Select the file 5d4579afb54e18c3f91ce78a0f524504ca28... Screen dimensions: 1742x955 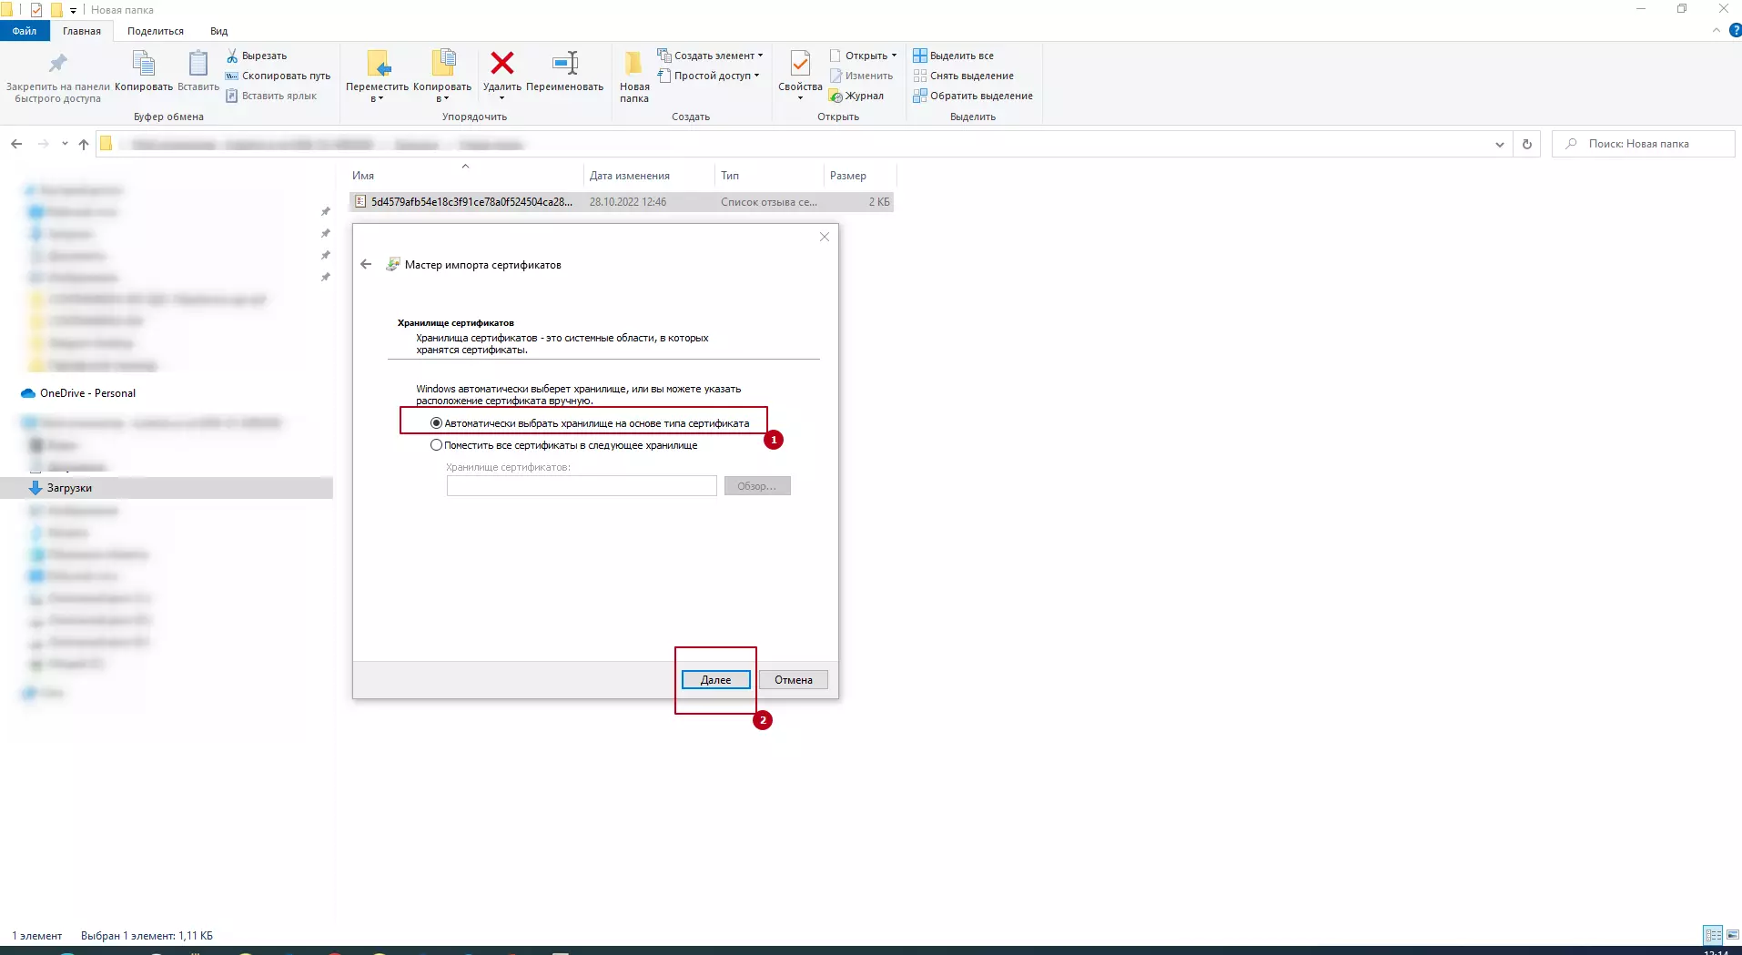pyautogui.click(x=471, y=202)
